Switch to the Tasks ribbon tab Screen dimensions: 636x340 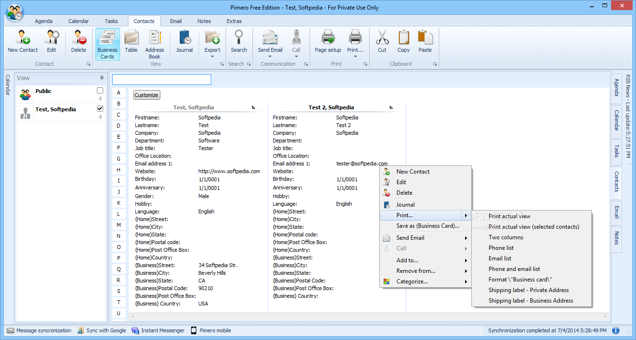click(111, 21)
